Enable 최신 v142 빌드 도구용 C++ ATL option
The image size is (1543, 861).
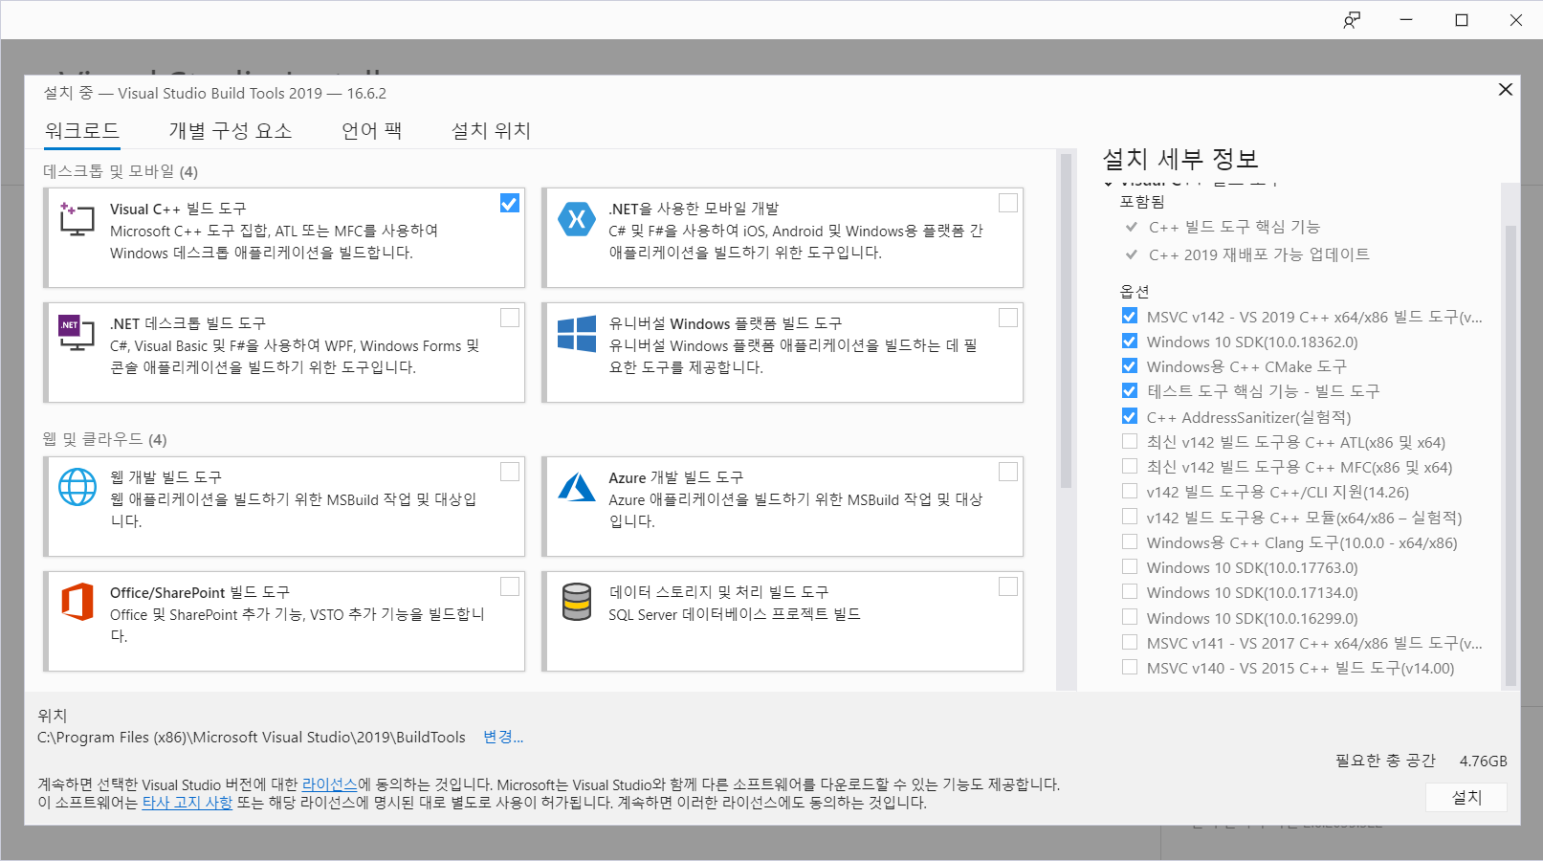pyautogui.click(x=1130, y=442)
